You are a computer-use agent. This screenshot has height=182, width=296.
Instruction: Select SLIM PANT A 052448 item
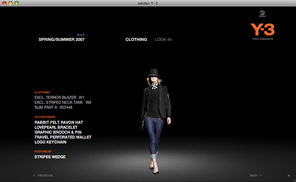coord(53,107)
